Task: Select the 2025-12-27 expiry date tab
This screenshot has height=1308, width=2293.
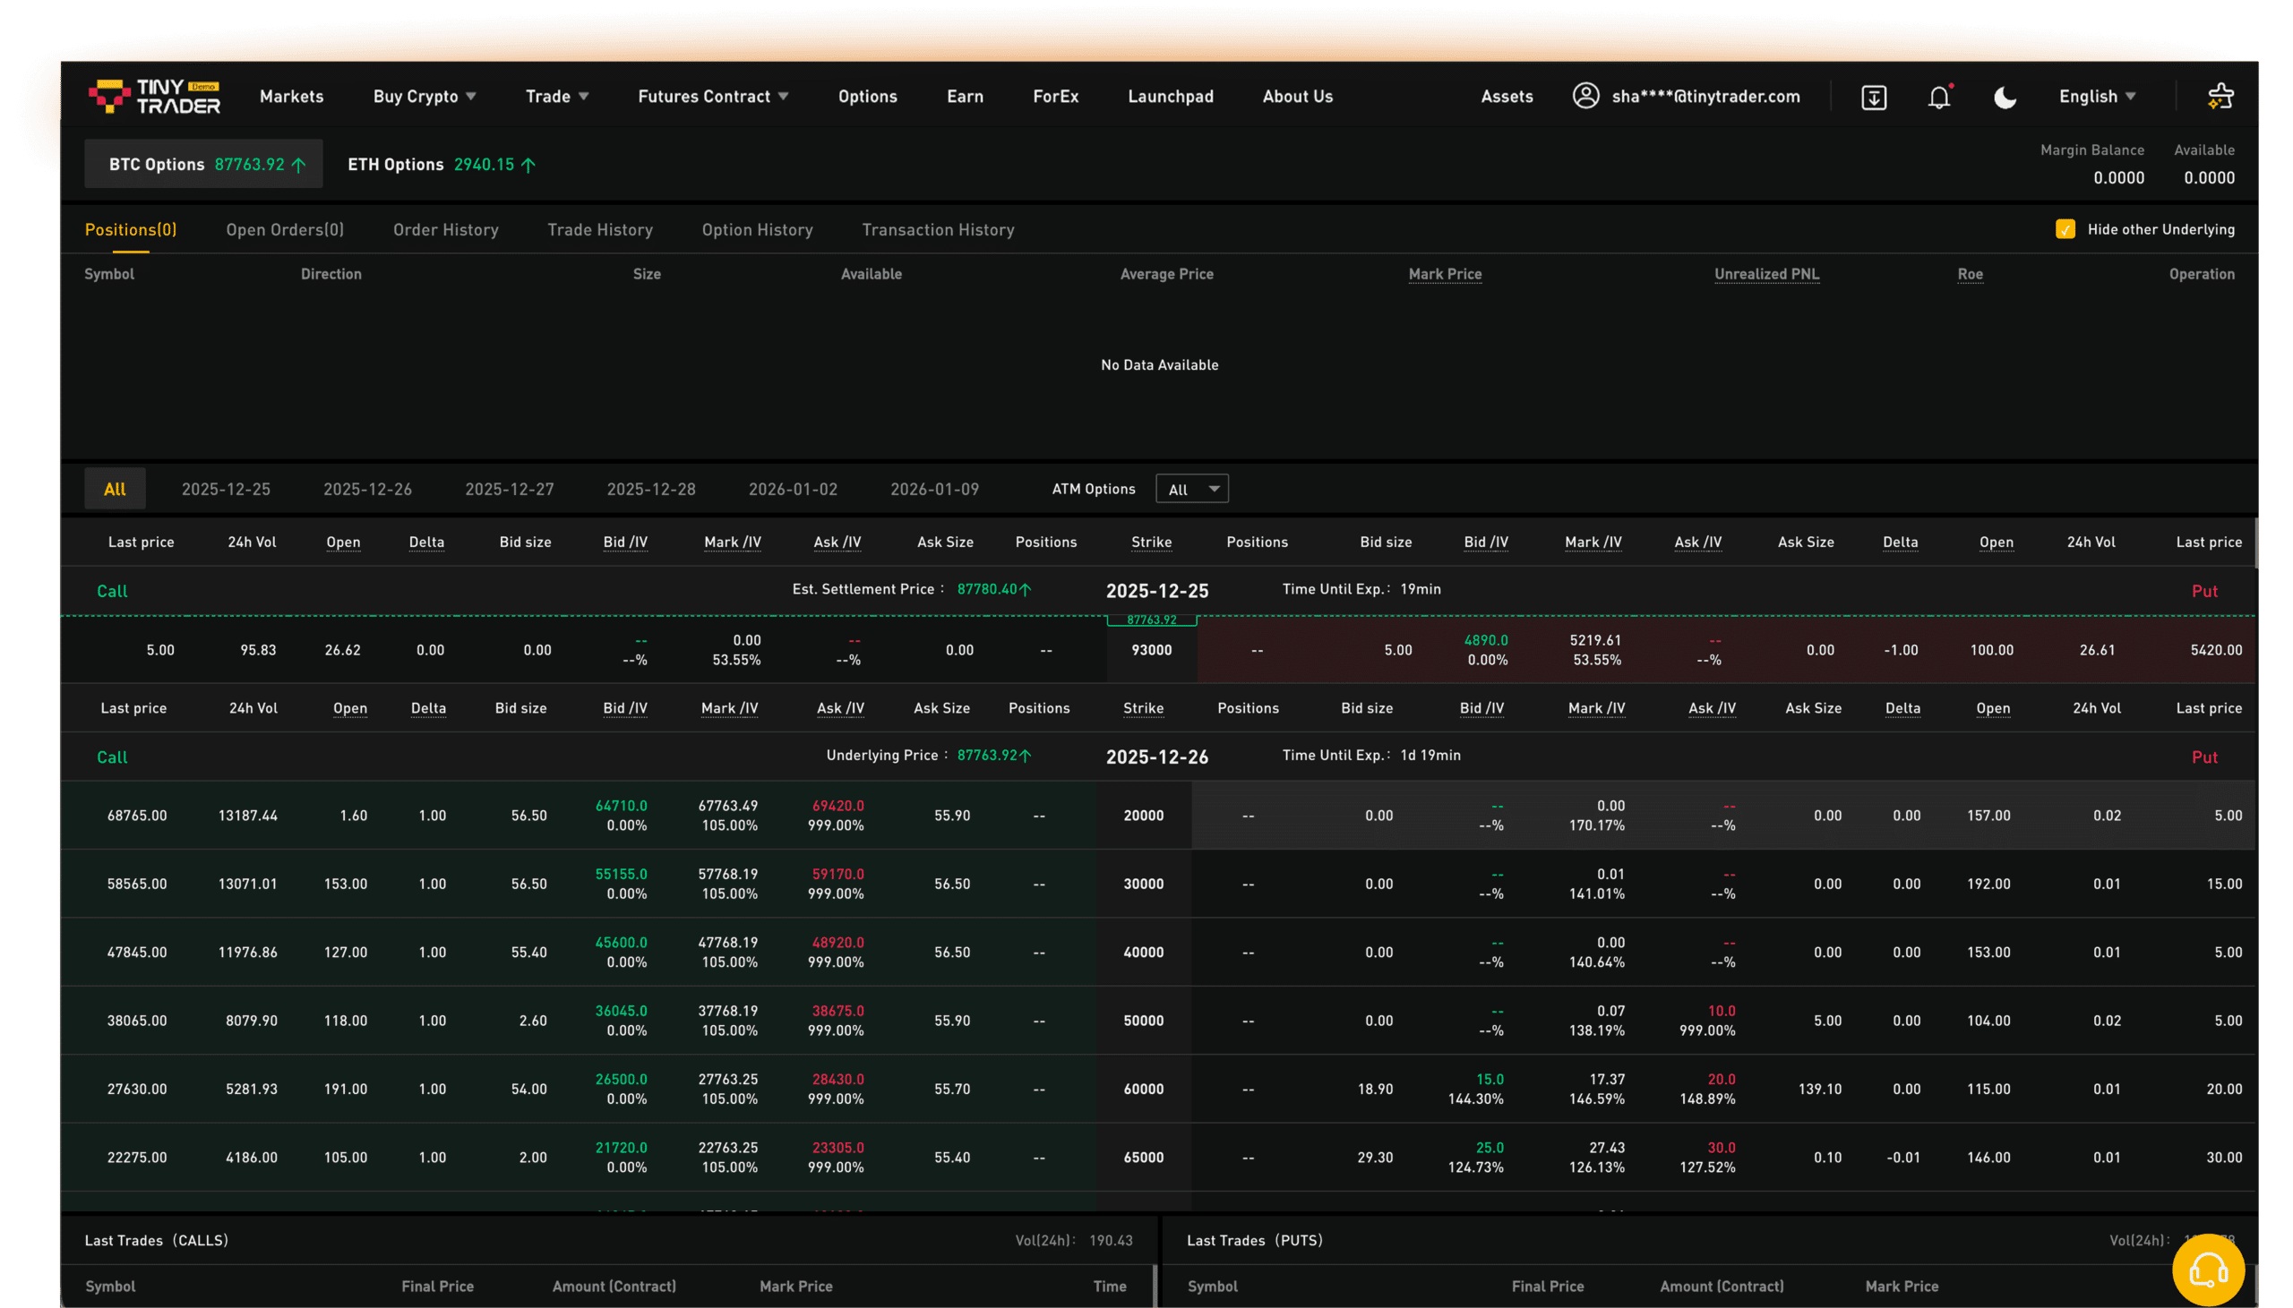Action: click(510, 488)
